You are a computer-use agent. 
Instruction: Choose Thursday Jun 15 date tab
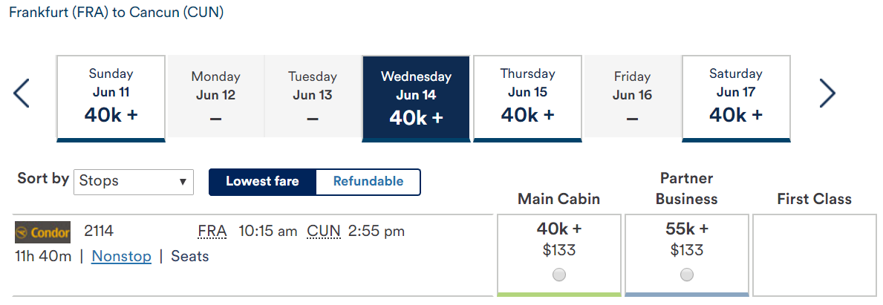528,99
